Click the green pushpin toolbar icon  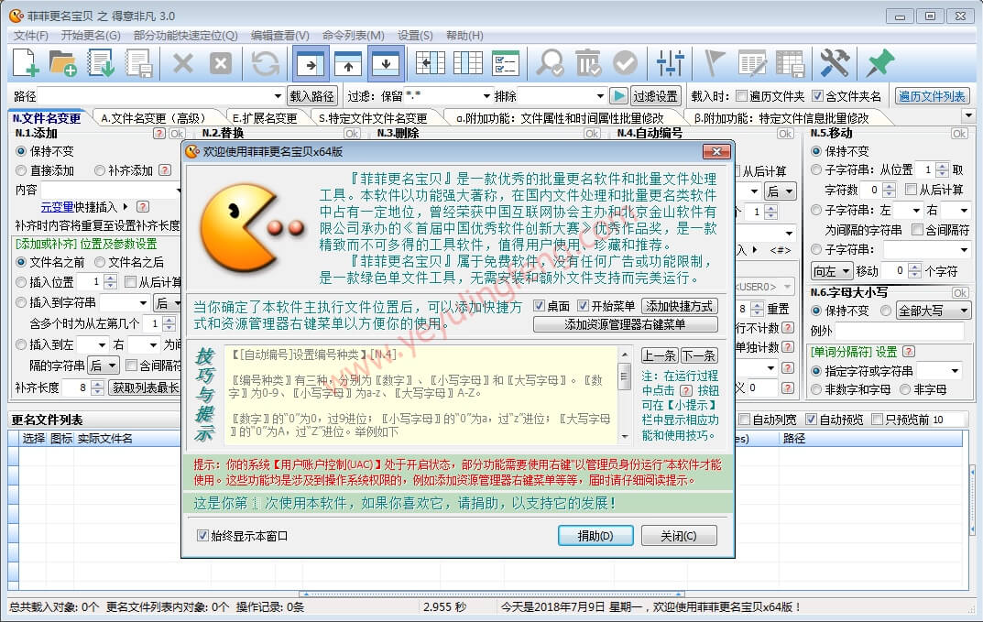(x=879, y=63)
